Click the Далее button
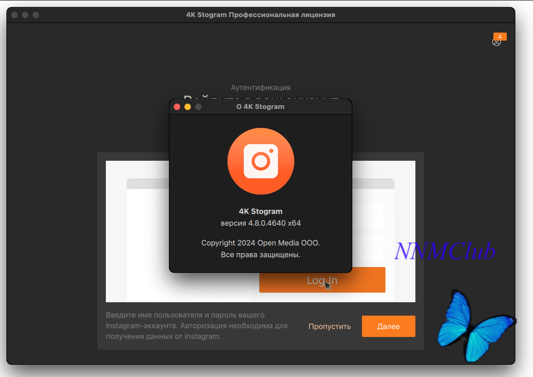Viewport: 533px width, 377px height. tap(389, 326)
